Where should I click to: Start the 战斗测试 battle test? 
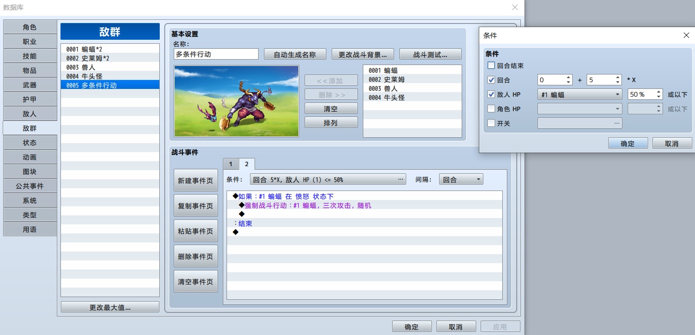pos(431,54)
